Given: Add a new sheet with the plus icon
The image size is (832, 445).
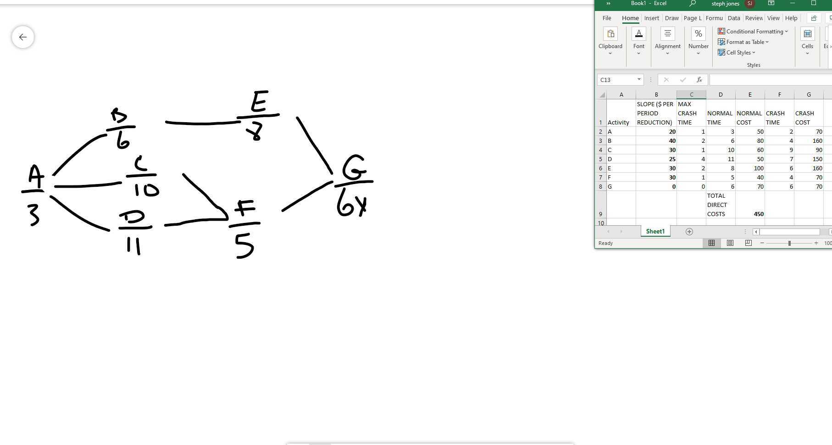Looking at the screenshot, I should pyautogui.click(x=689, y=232).
